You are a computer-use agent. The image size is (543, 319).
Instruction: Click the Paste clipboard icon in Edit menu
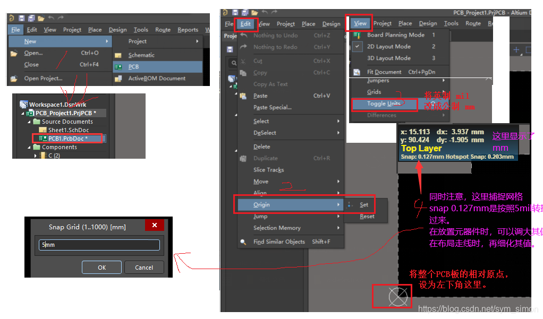point(243,96)
